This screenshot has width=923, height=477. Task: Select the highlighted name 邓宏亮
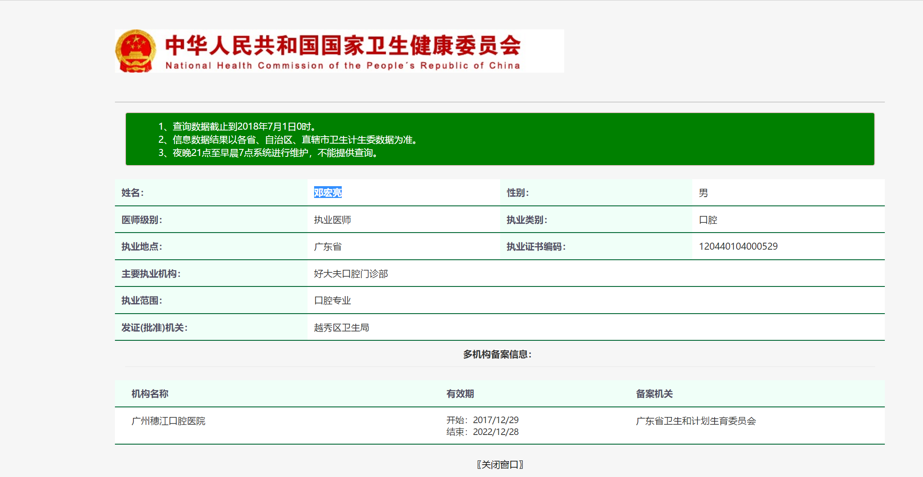tap(328, 192)
